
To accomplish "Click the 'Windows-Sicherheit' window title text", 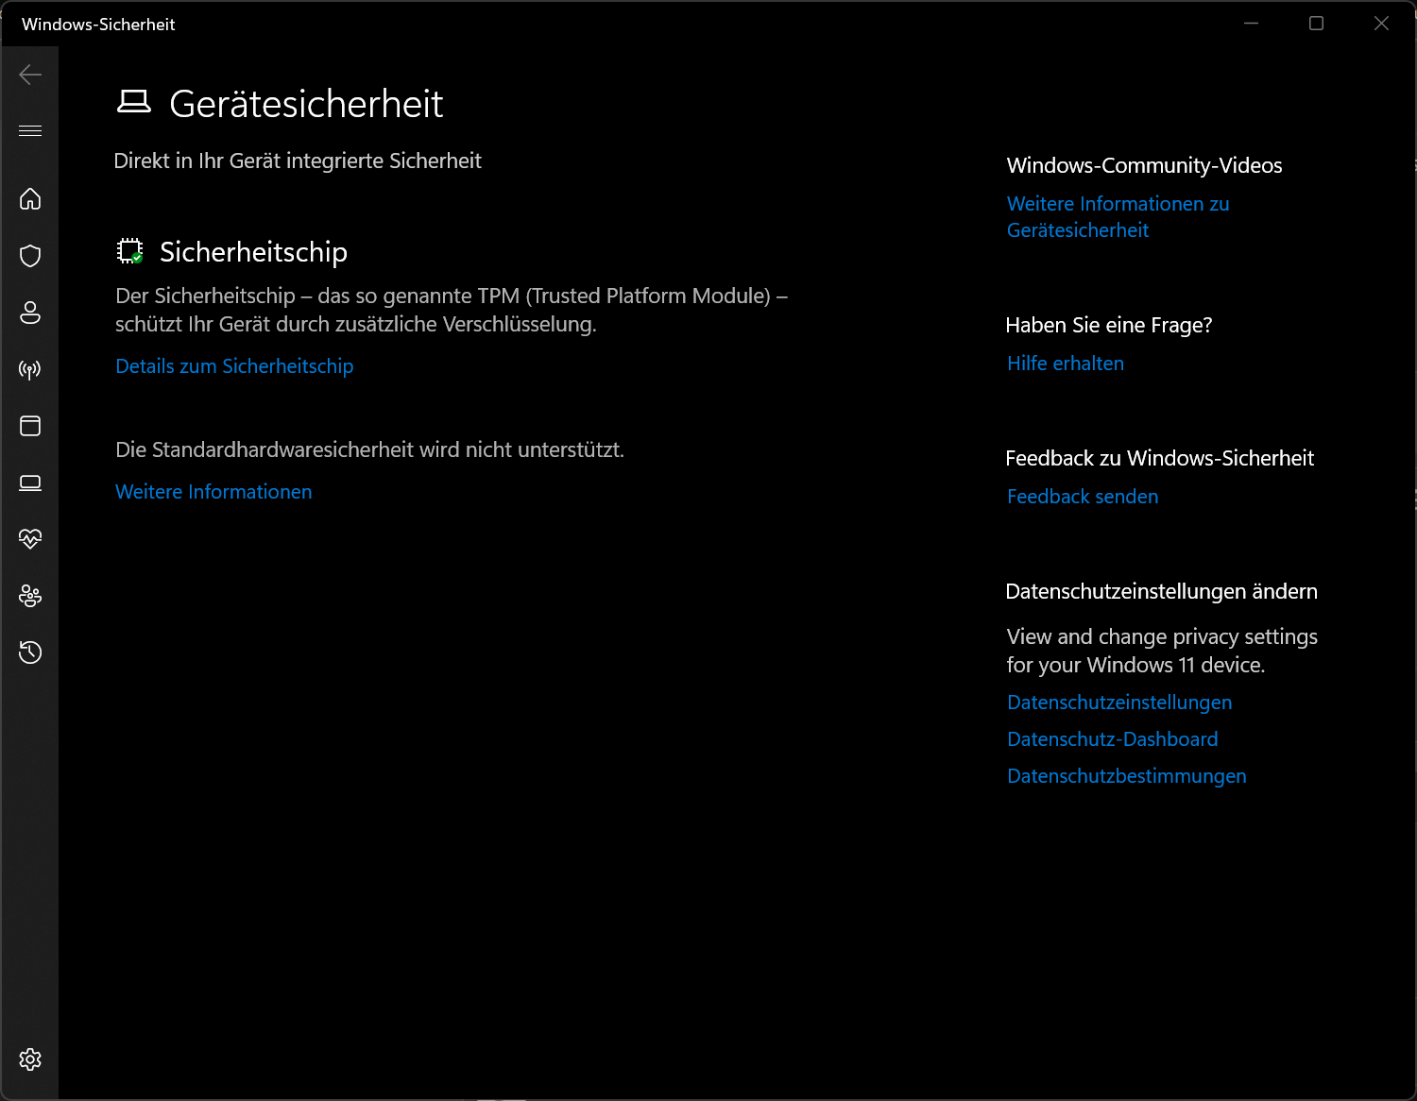I will 98,25.
